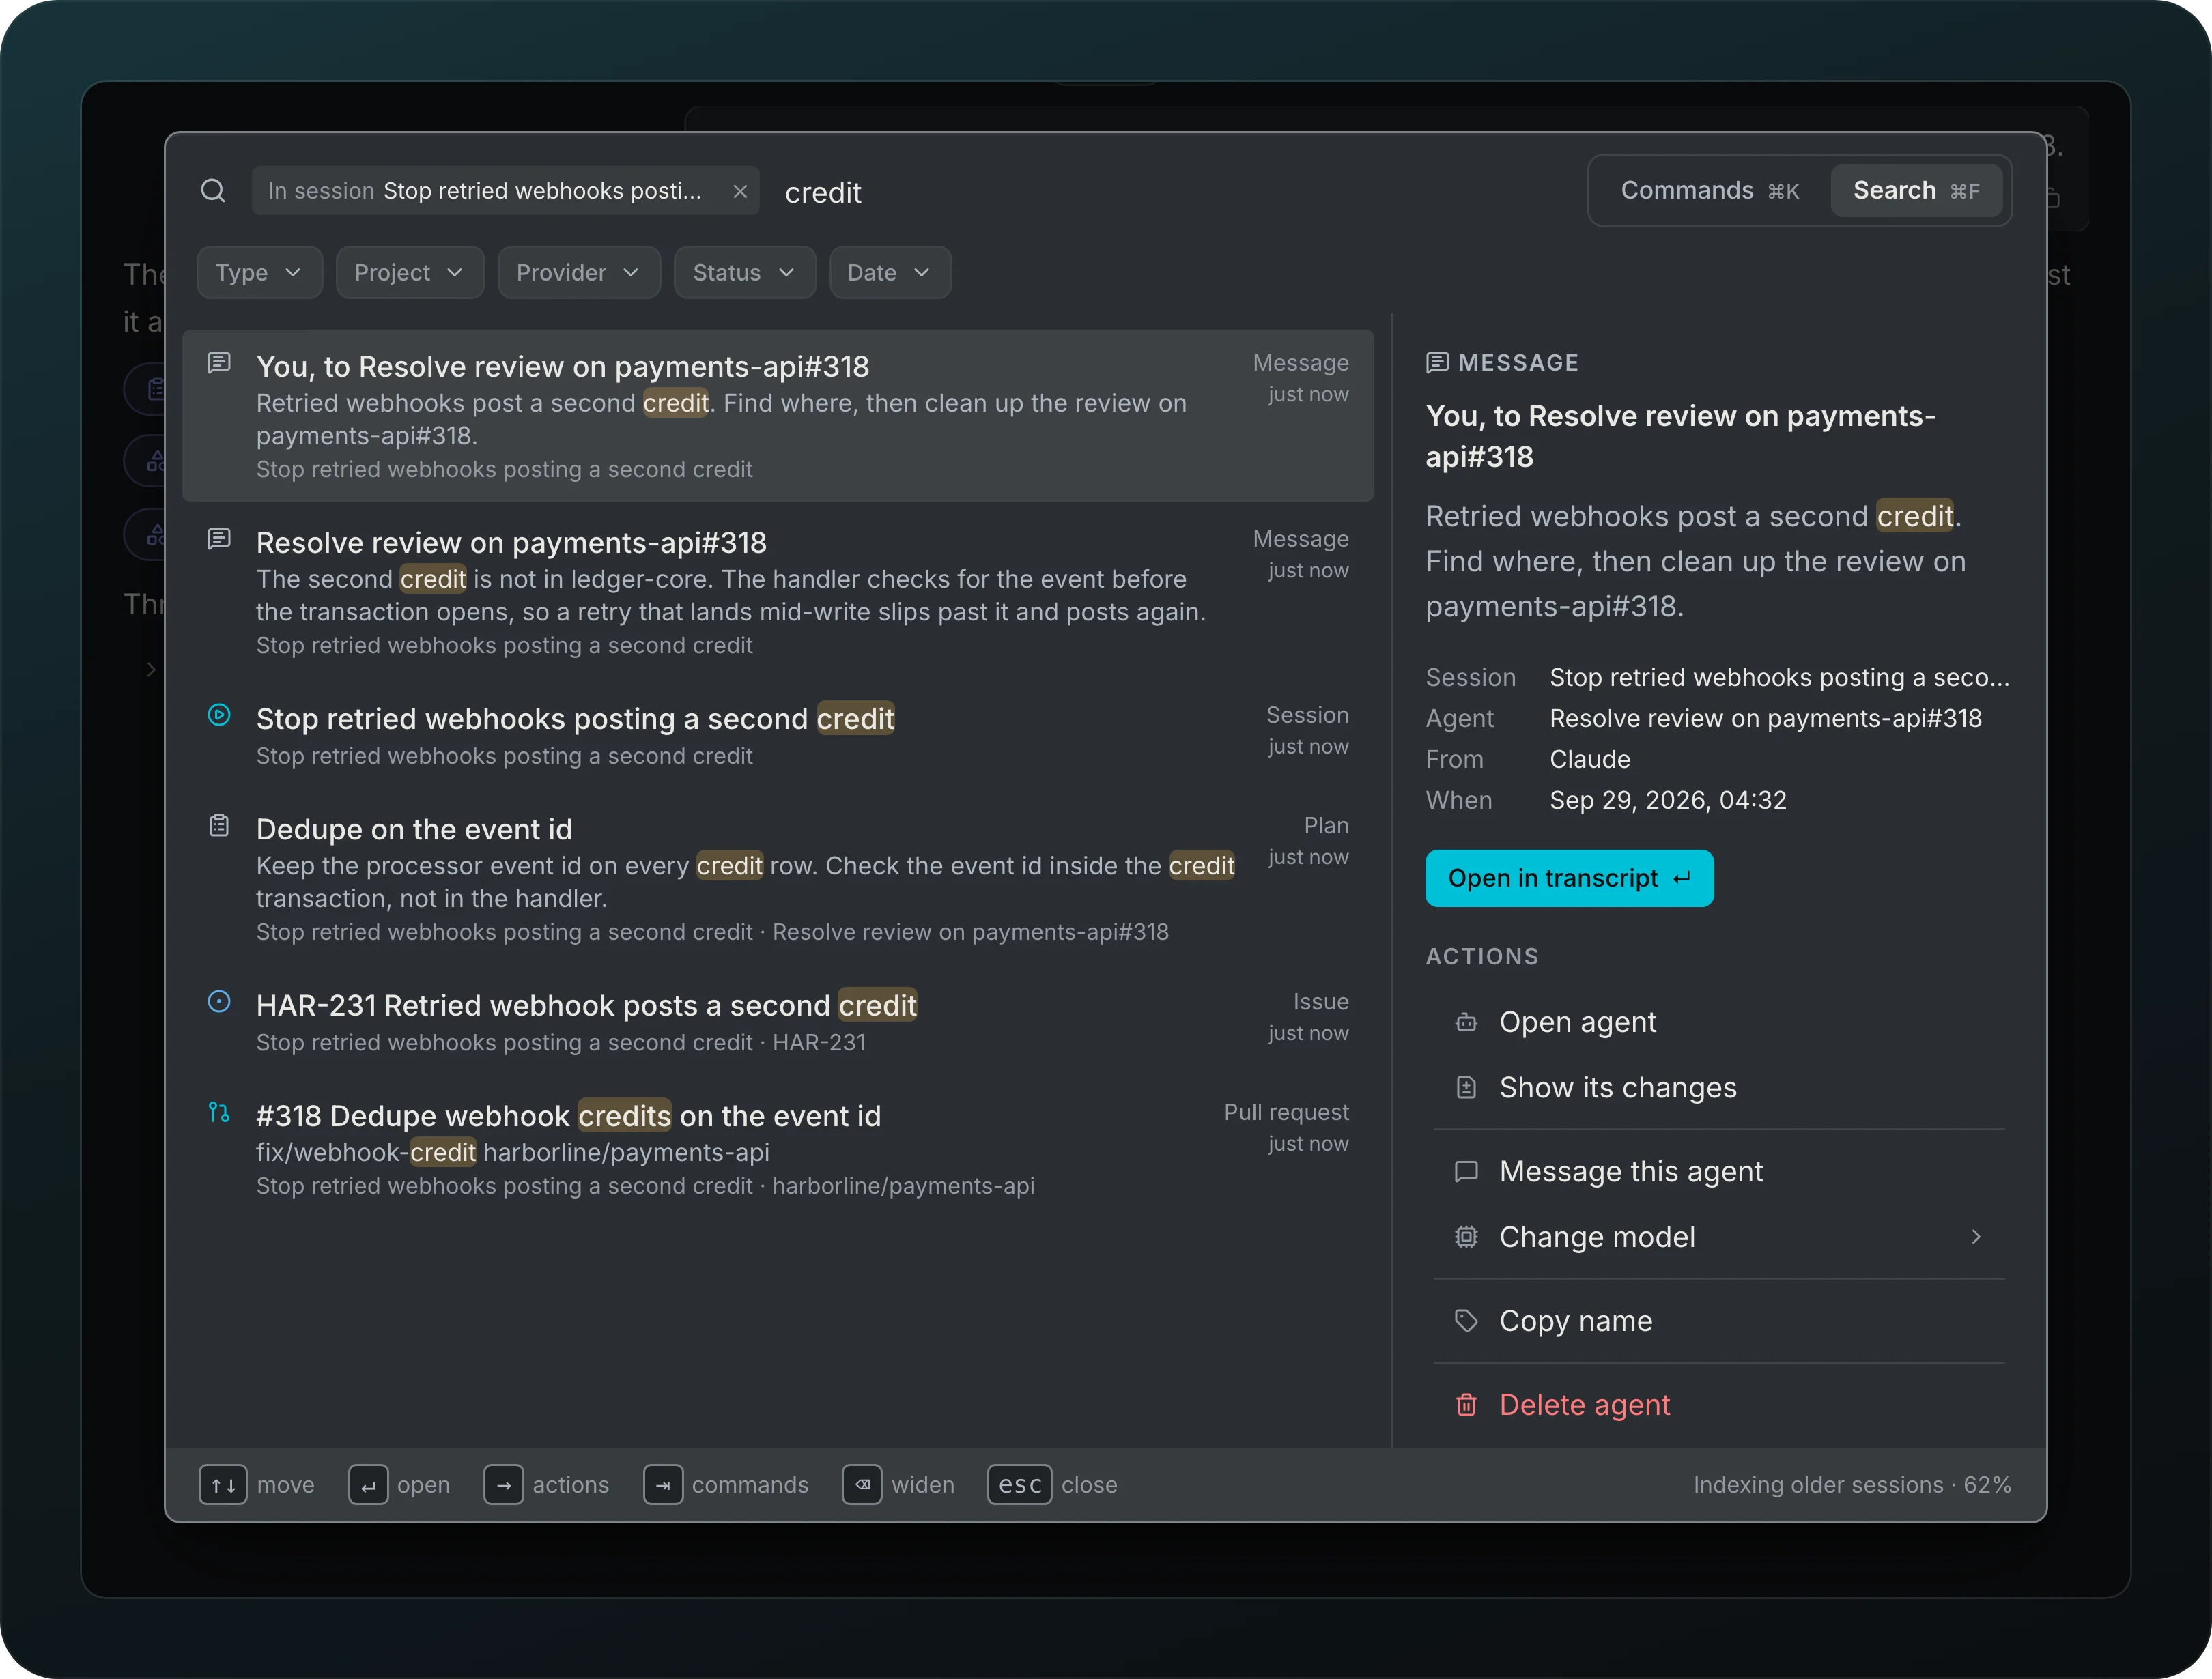
Task: Click the trash icon beside Delete agent
Action: 1466,1405
